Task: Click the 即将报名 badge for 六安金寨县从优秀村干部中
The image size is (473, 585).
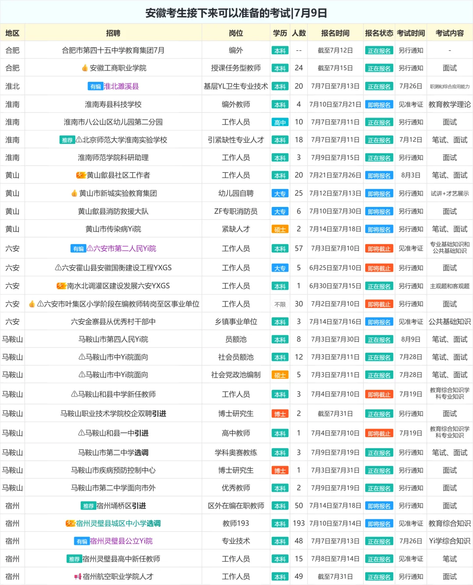Action: pos(379,322)
